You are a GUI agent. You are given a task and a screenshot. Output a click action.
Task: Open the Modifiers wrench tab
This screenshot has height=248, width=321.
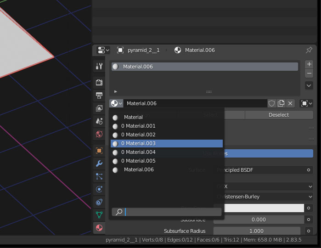click(x=99, y=163)
